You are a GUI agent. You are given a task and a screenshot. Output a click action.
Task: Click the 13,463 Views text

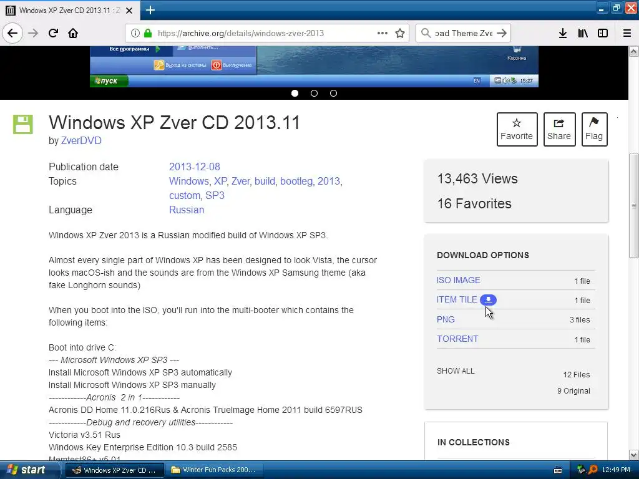click(x=477, y=178)
